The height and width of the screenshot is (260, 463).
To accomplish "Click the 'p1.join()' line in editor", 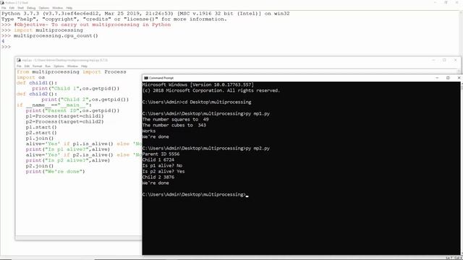I will (40, 138).
